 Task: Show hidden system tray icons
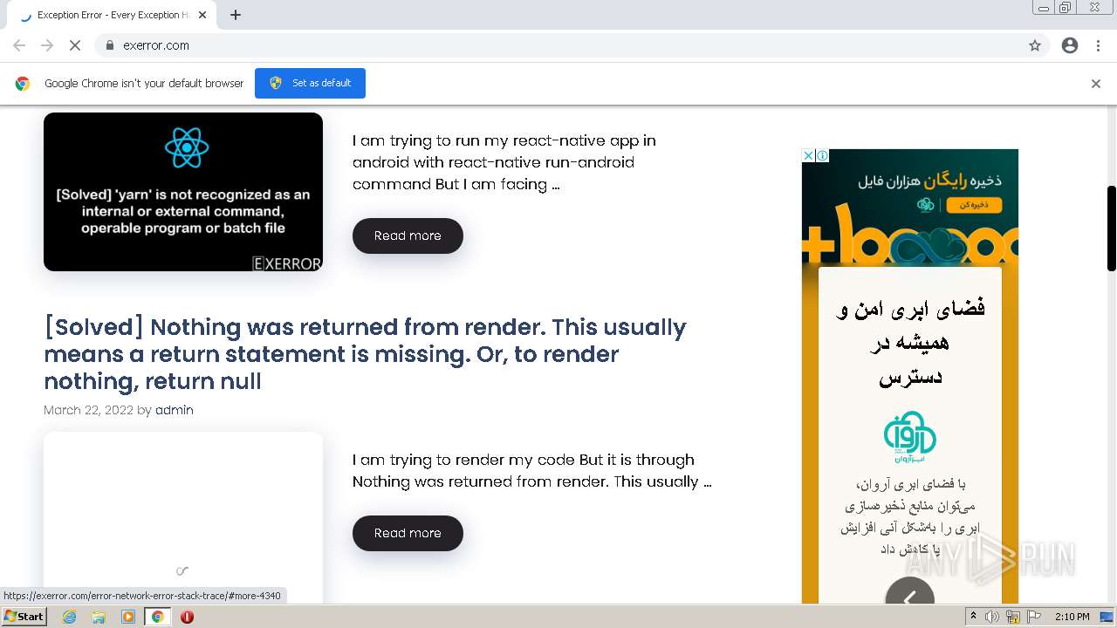973,617
